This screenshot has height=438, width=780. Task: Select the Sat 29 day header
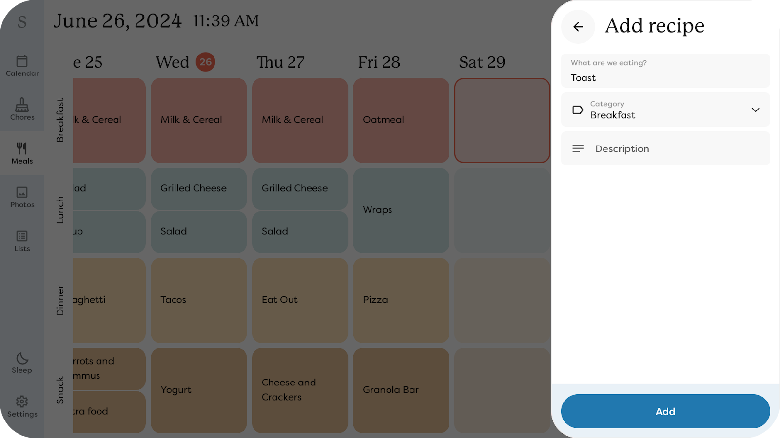(482, 62)
